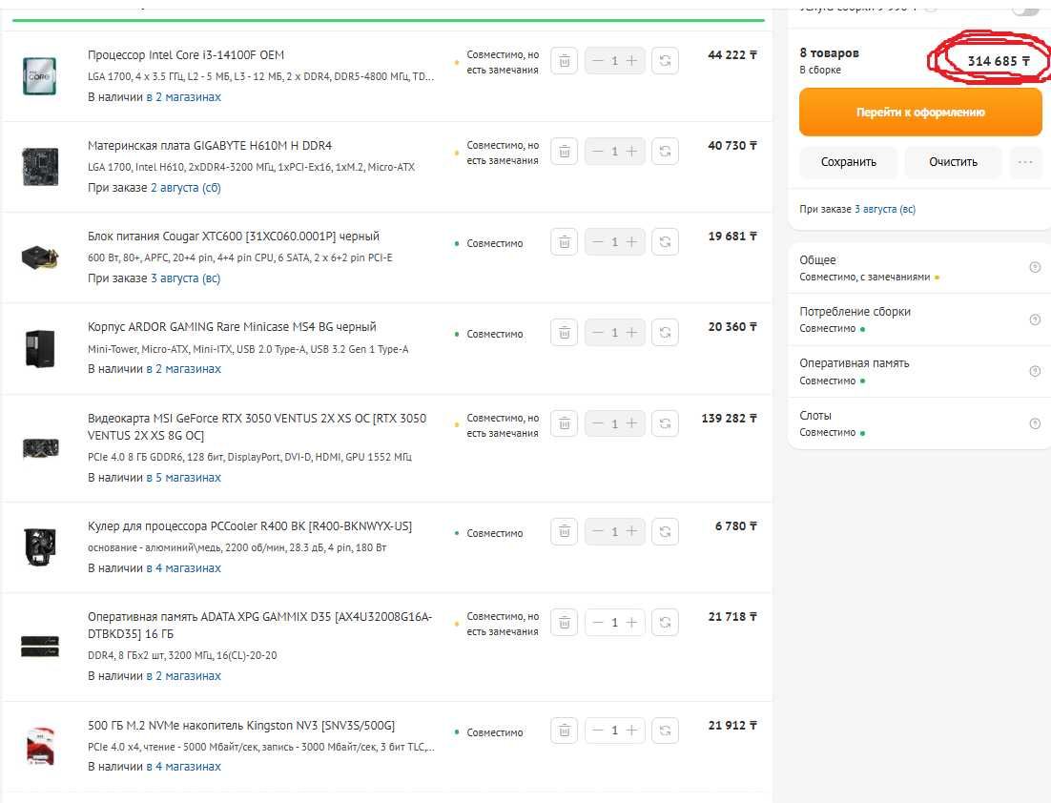The image size is (1051, 803).
Task: Clear the build with Очистить
Action: (x=953, y=162)
